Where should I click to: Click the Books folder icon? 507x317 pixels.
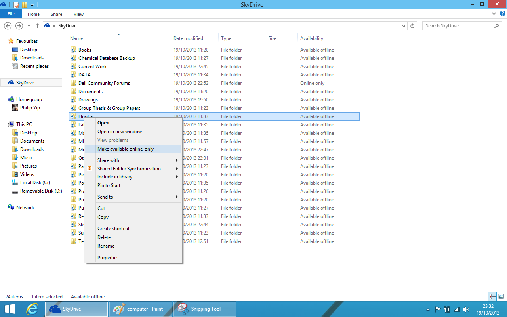[73, 50]
